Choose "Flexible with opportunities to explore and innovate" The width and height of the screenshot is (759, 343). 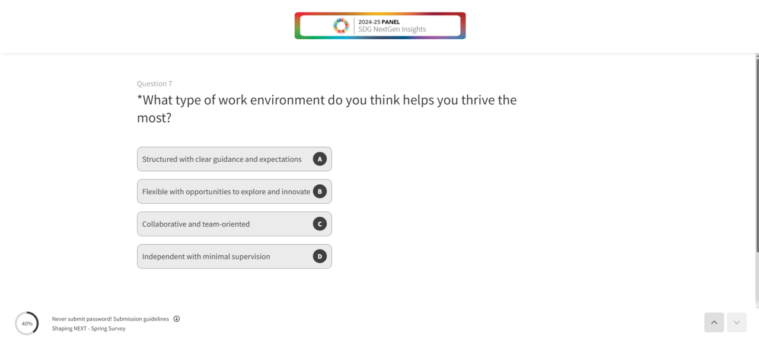click(x=226, y=192)
